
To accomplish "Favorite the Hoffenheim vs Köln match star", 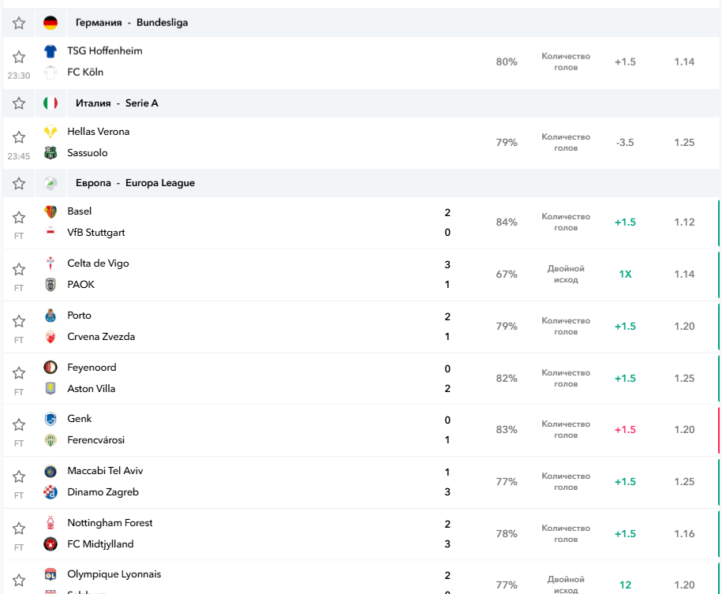I will pos(19,57).
